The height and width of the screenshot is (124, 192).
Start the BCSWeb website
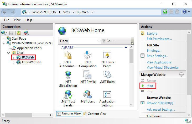150,86
